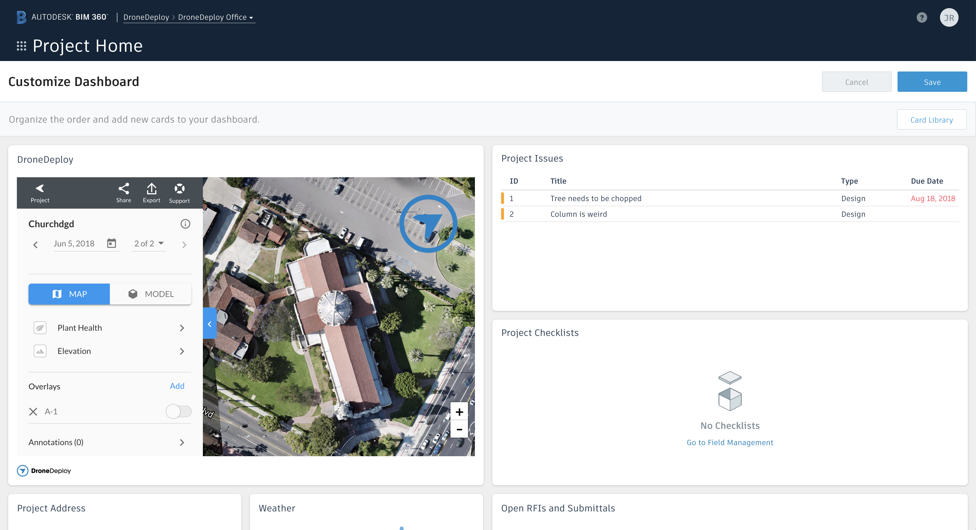Screen dimensions: 976x530
Task: Click the Project Issues card title
Action: pos(532,158)
